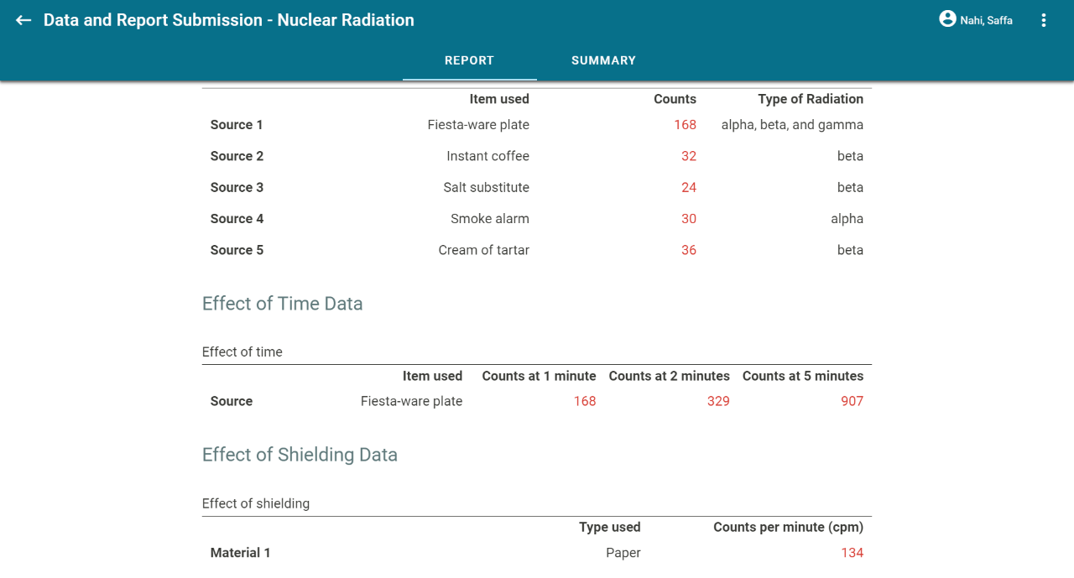Image resolution: width=1074 pixels, height=578 pixels.
Task: Click the Salt substitute count 24
Action: point(689,187)
